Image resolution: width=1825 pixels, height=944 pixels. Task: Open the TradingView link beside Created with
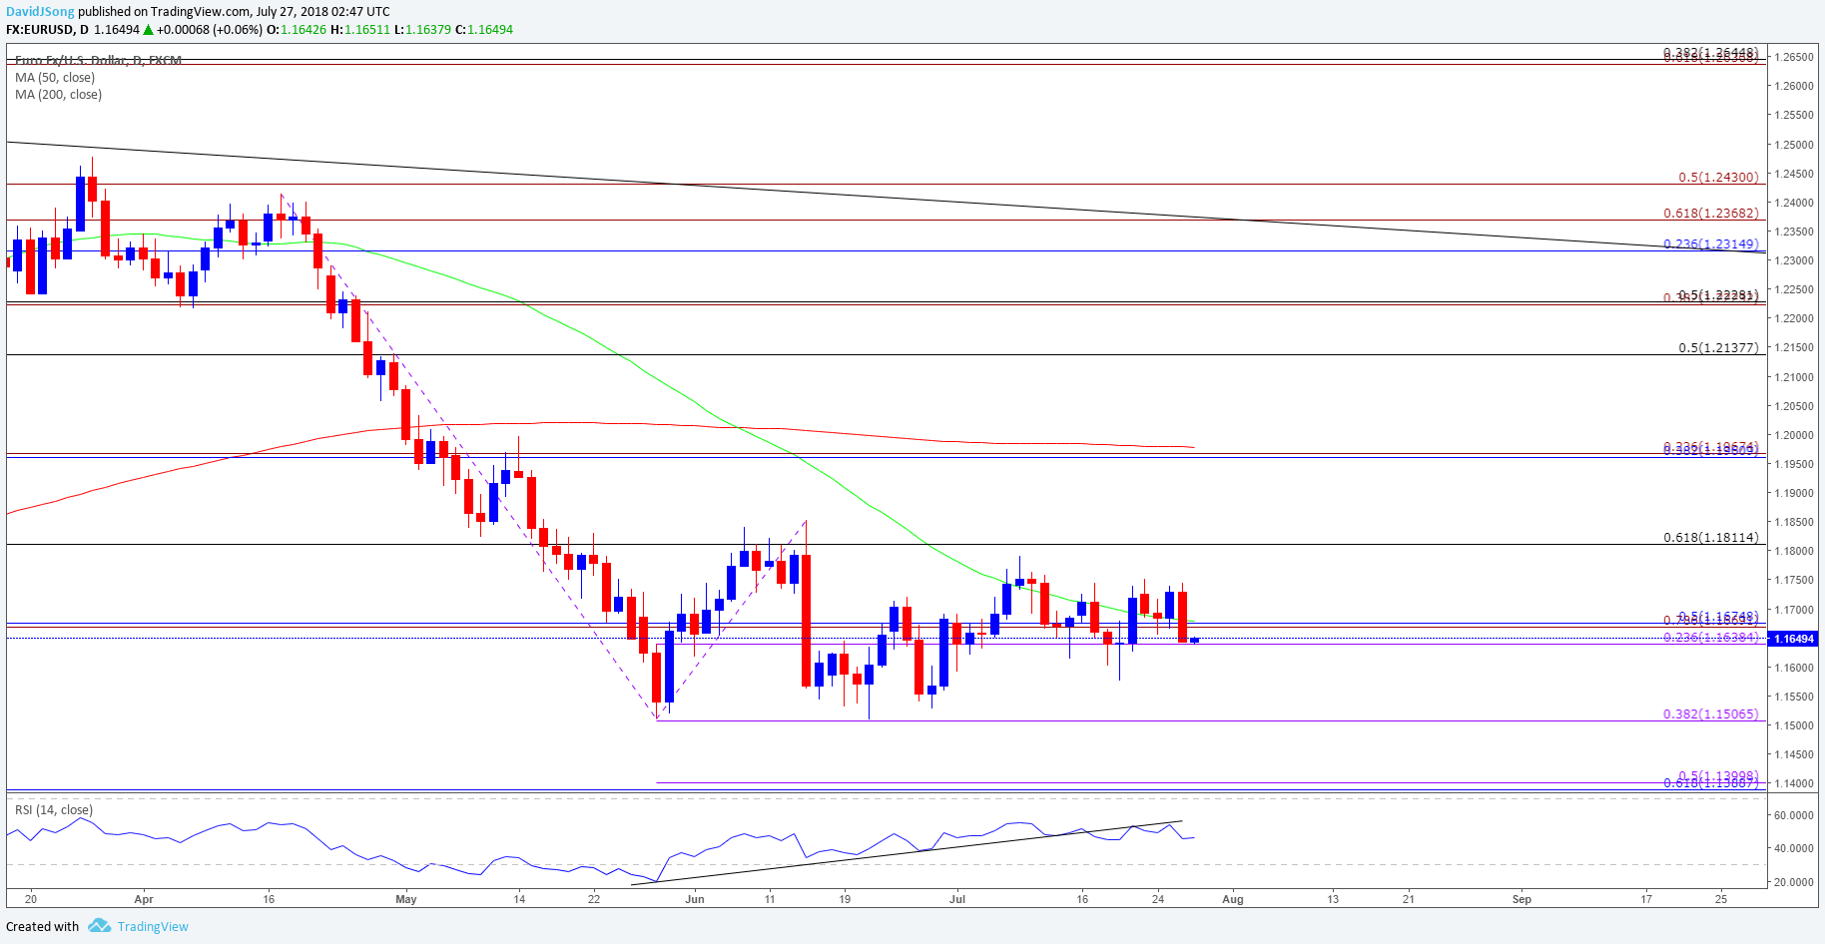(x=153, y=927)
